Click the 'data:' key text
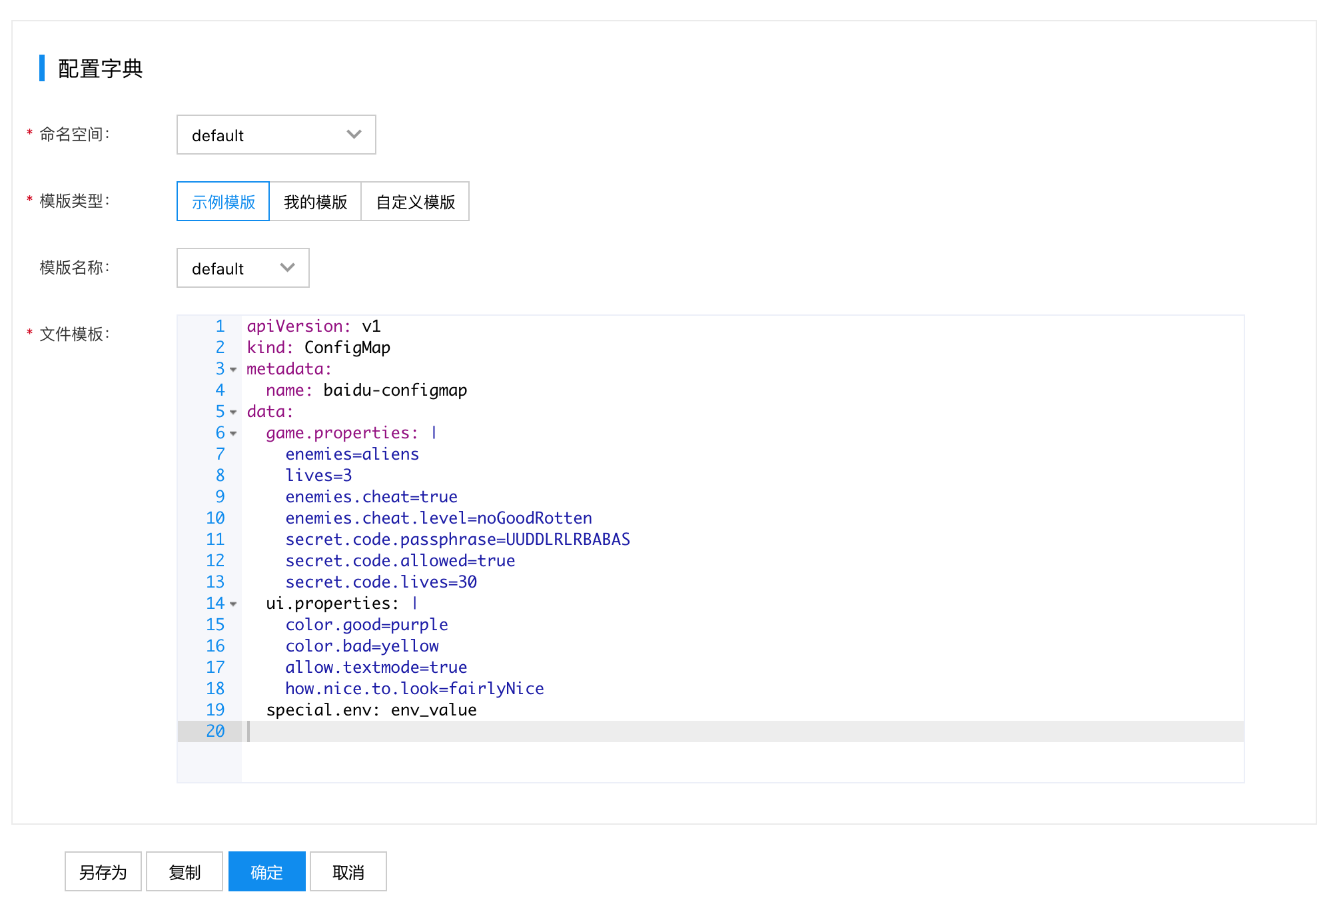 (270, 412)
